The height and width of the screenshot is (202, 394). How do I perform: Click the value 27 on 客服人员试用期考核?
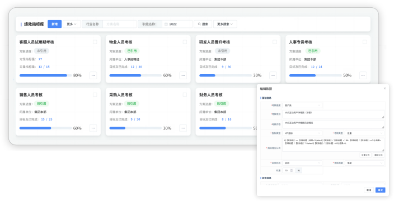40,59
